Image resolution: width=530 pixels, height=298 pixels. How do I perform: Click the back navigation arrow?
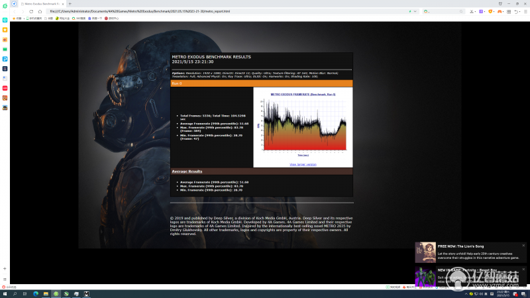[15, 11]
